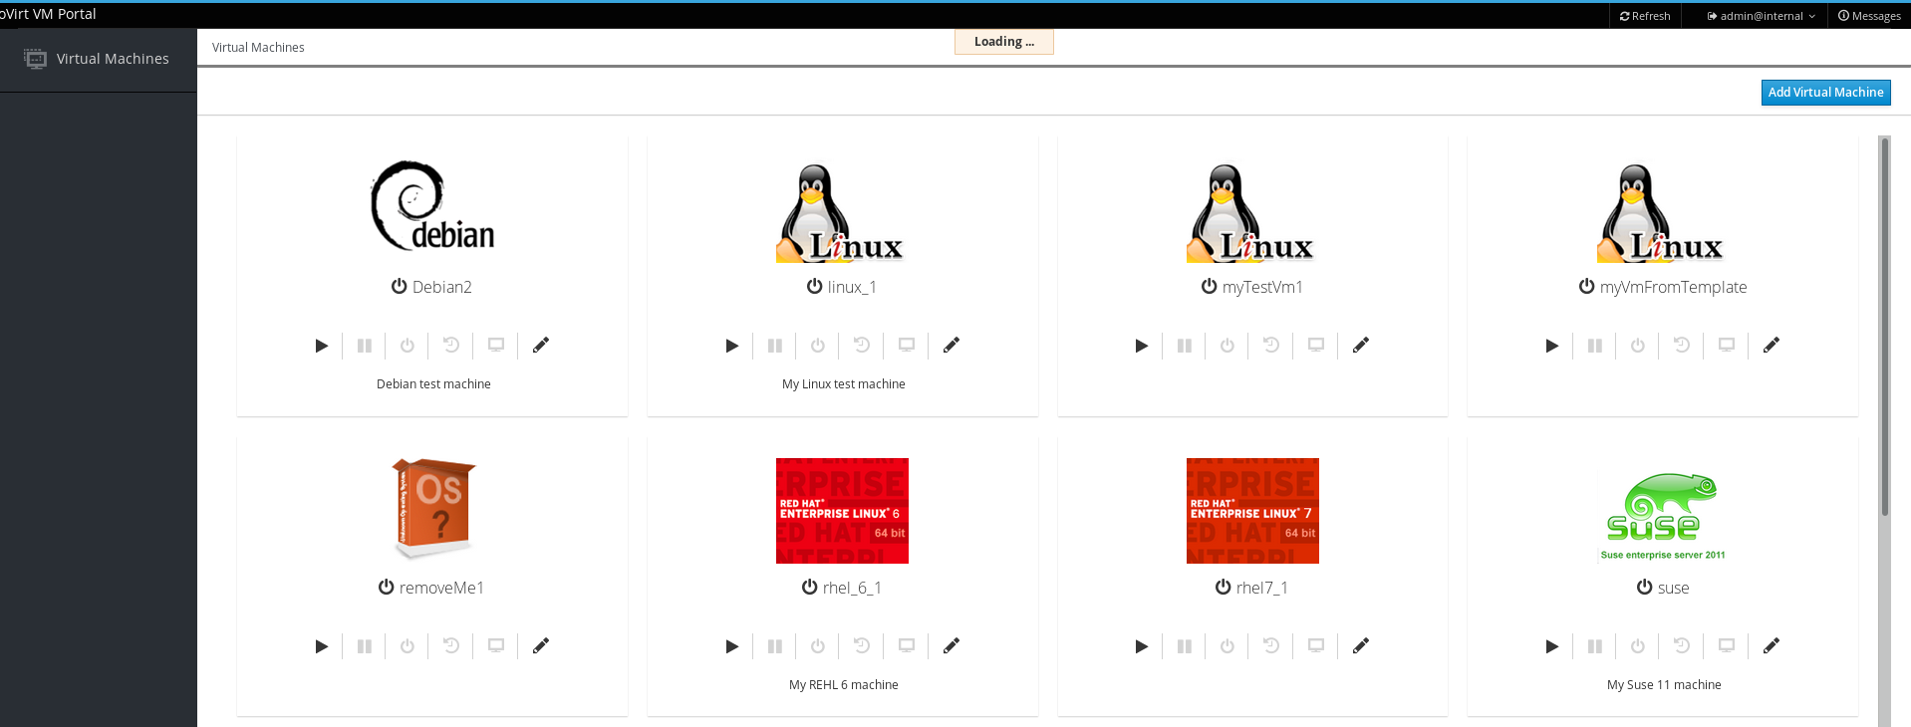
Task: Click the power status icon beside Debian2
Action: [x=399, y=286]
